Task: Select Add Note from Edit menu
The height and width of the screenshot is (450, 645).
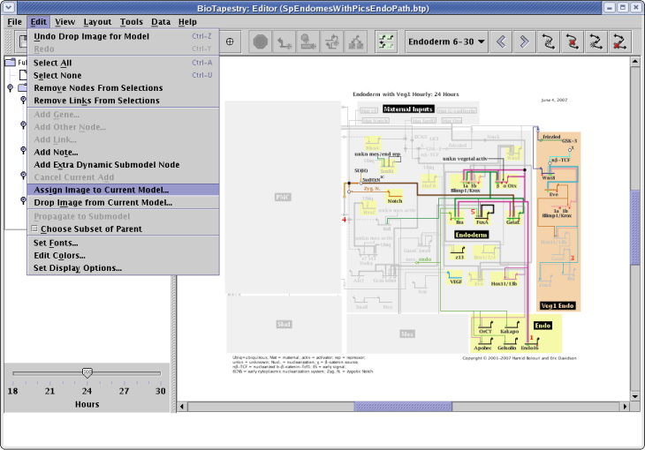Action: pos(54,152)
